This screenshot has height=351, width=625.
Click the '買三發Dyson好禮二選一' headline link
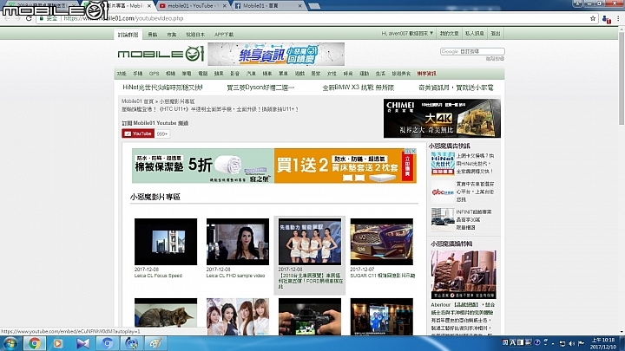coord(260,88)
